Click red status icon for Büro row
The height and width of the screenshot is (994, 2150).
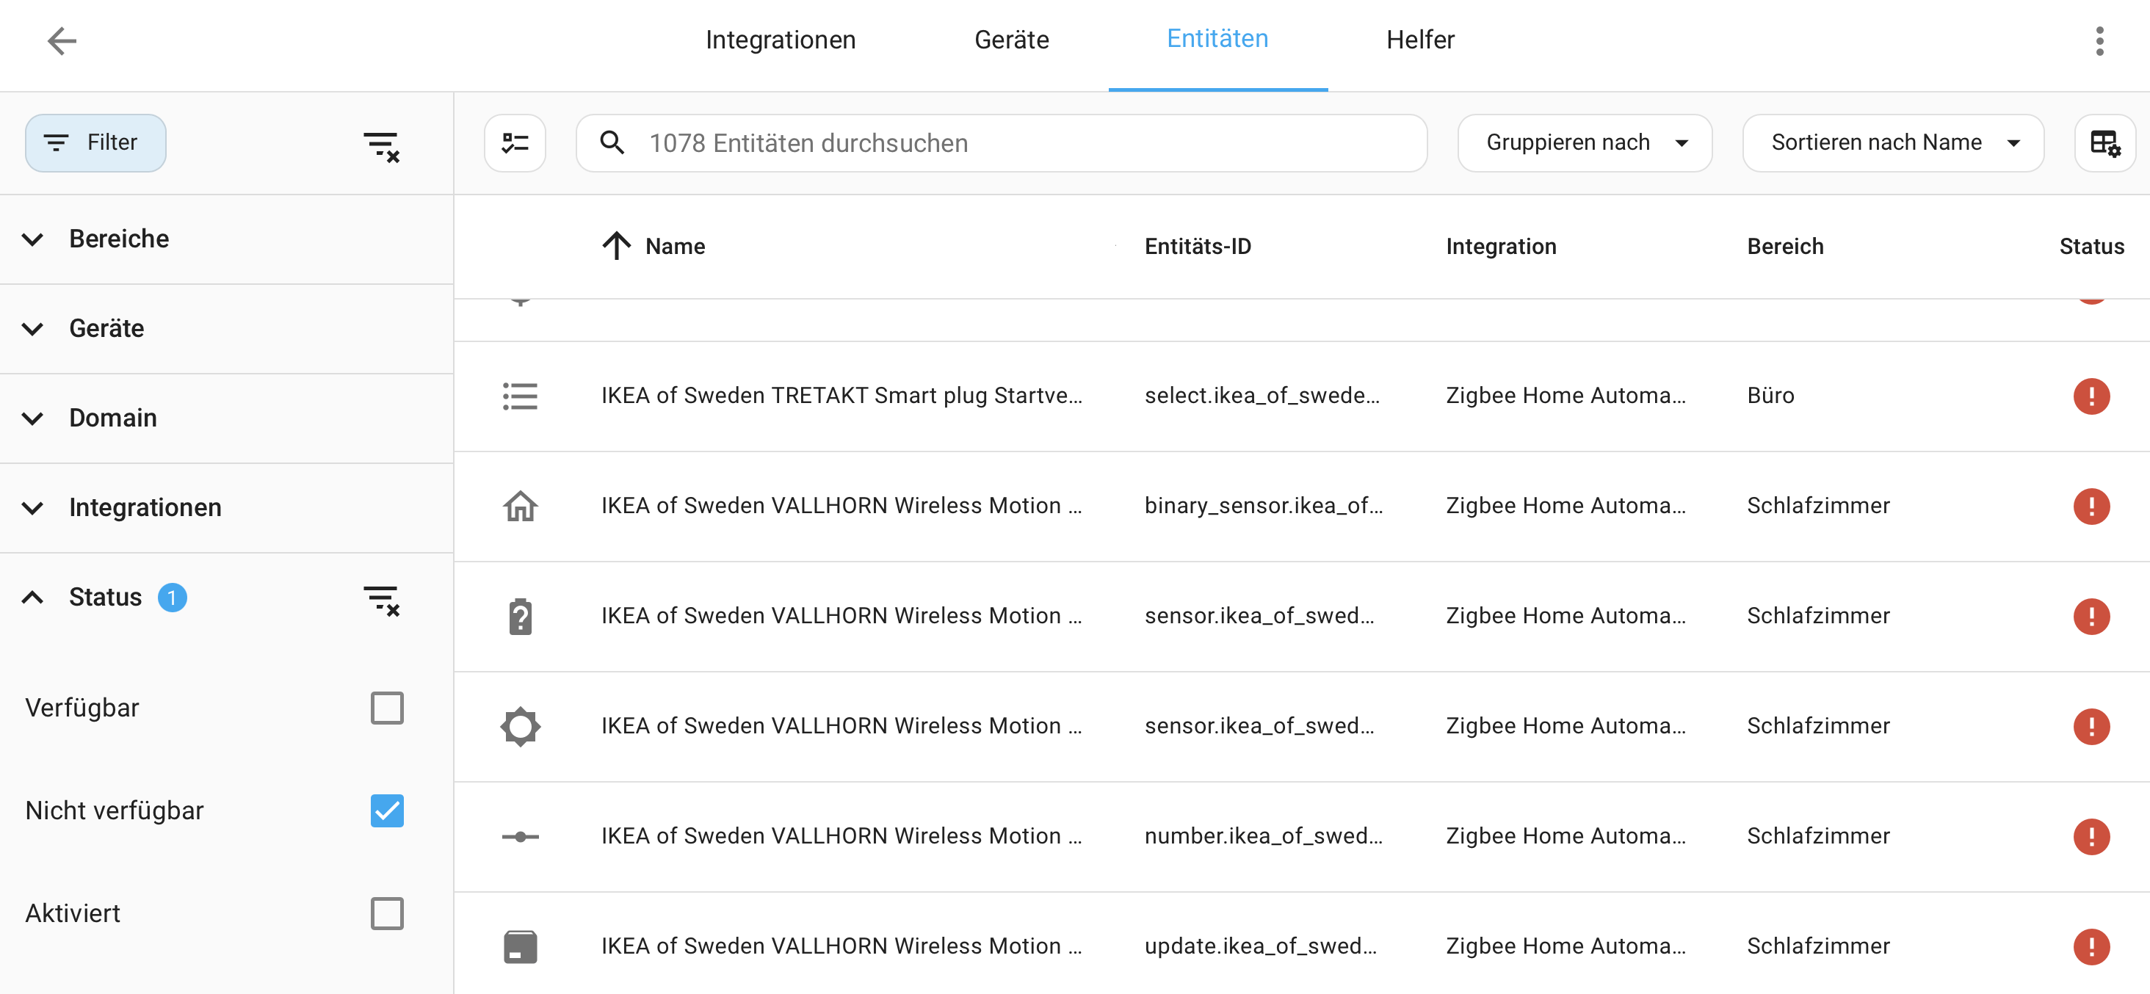[x=2091, y=396]
